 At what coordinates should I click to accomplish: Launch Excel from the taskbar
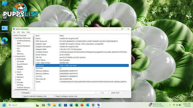tap(77, 105)
